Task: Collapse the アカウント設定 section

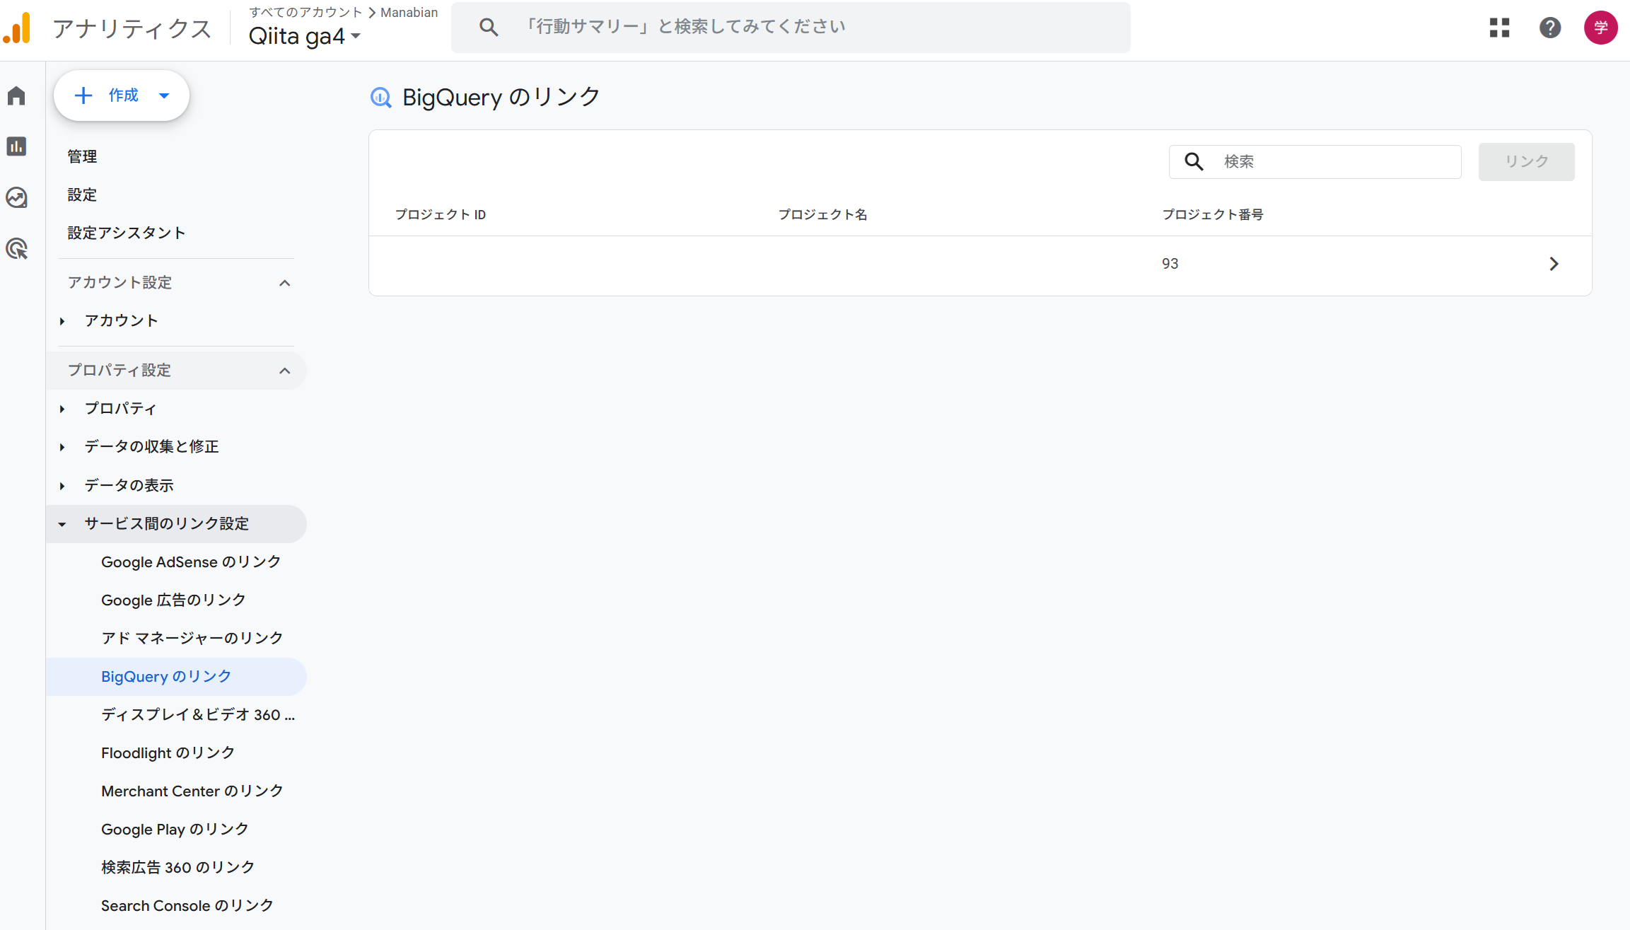Action: point(285,282)
